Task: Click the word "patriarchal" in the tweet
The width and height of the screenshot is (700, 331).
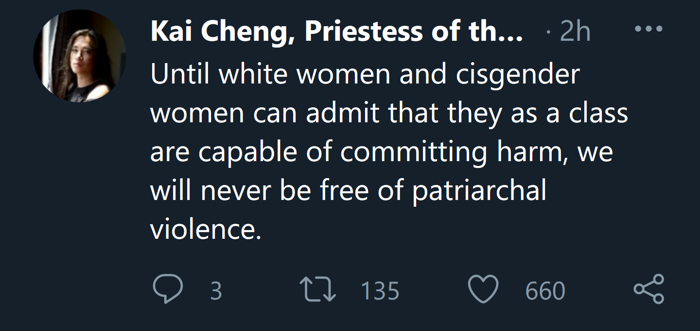Action: tap(479, 191)
